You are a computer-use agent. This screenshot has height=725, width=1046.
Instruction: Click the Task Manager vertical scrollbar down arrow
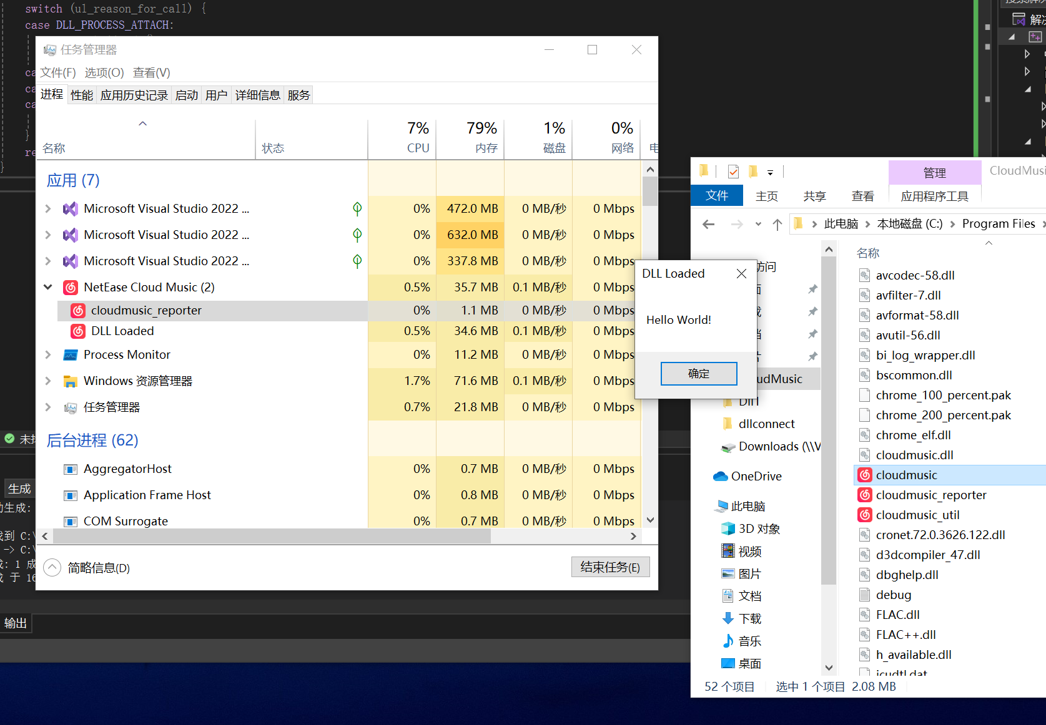tap(650, 520)
